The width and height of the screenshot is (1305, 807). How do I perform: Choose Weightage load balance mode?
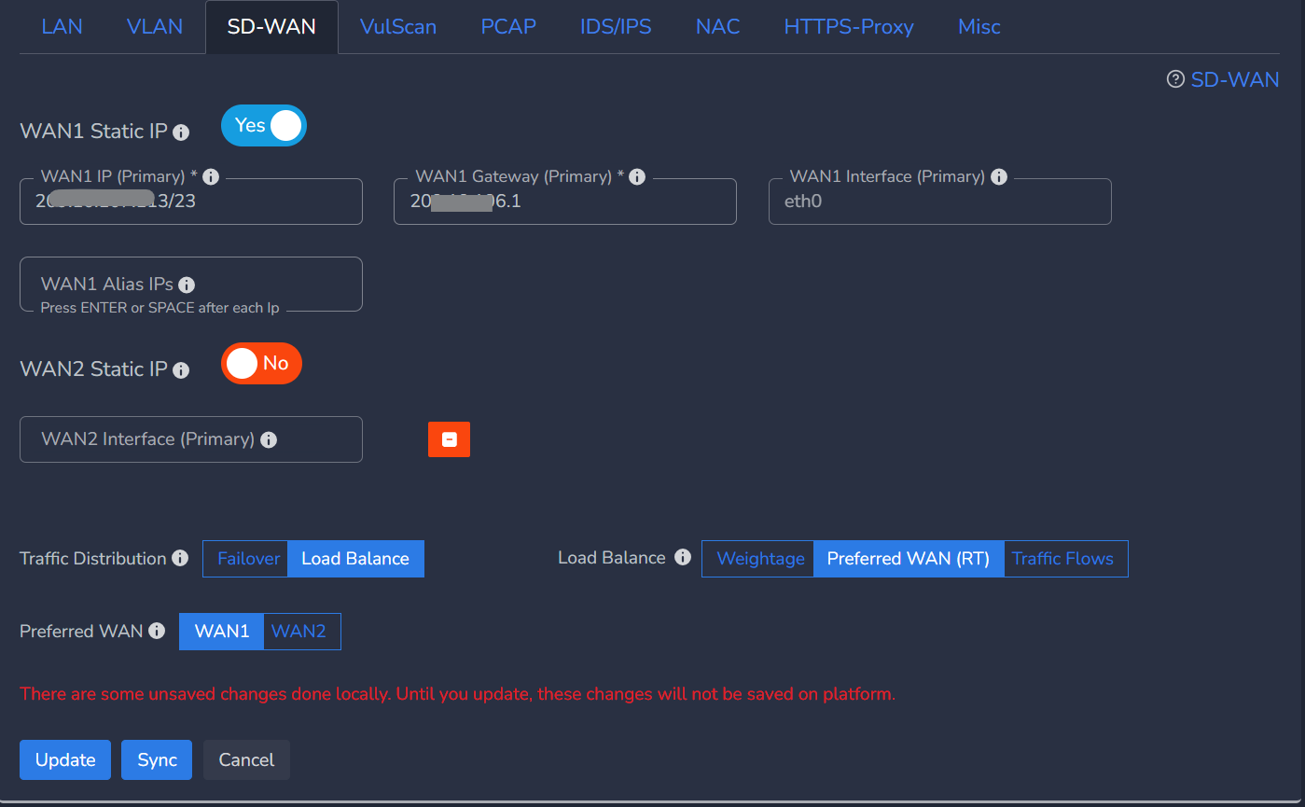pos(760,559)
